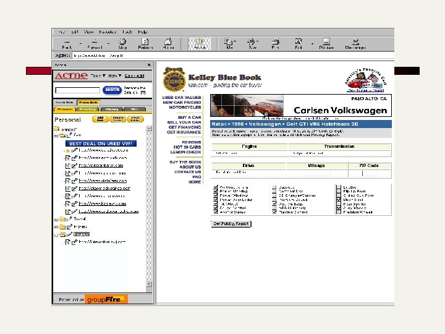This screenshot has height=334, width=445.
Task: Click the Kelley Blue Book seal logo
Action: [174, 80]
